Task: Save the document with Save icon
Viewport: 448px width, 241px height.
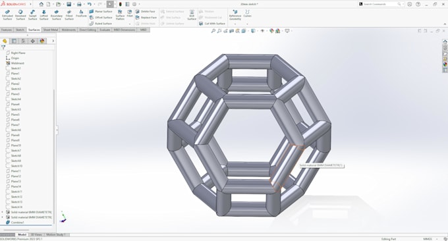Action: [x=69, y=4]
